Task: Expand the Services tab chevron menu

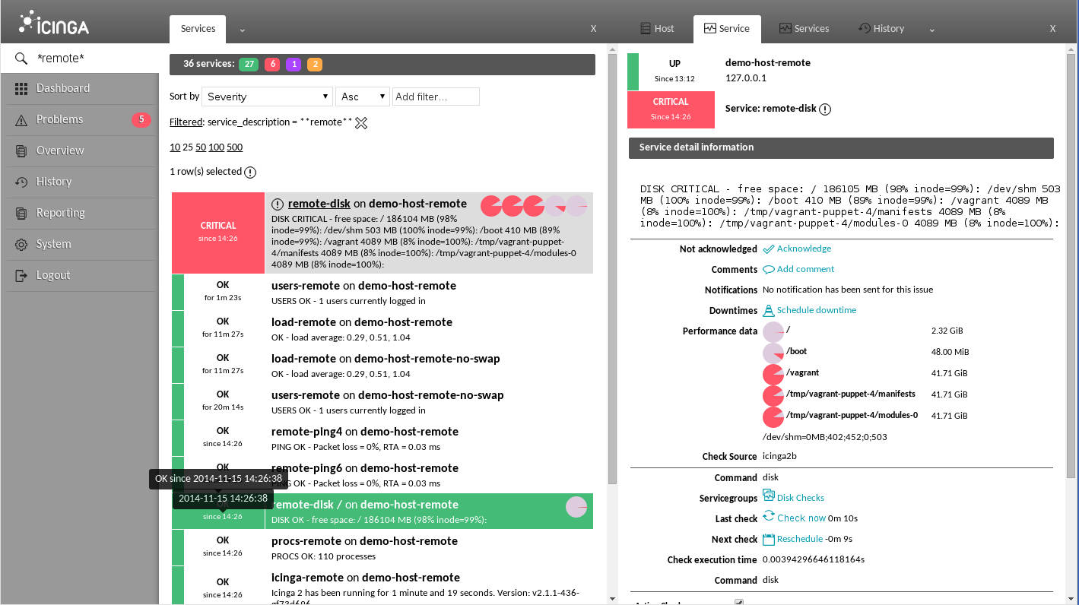Action: [243, 30]
